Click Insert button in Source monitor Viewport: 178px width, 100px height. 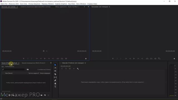58,59
